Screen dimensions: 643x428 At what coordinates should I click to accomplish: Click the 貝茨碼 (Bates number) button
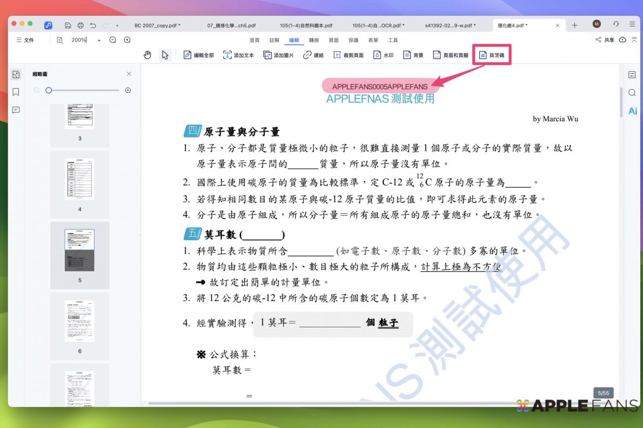[492, 55]
